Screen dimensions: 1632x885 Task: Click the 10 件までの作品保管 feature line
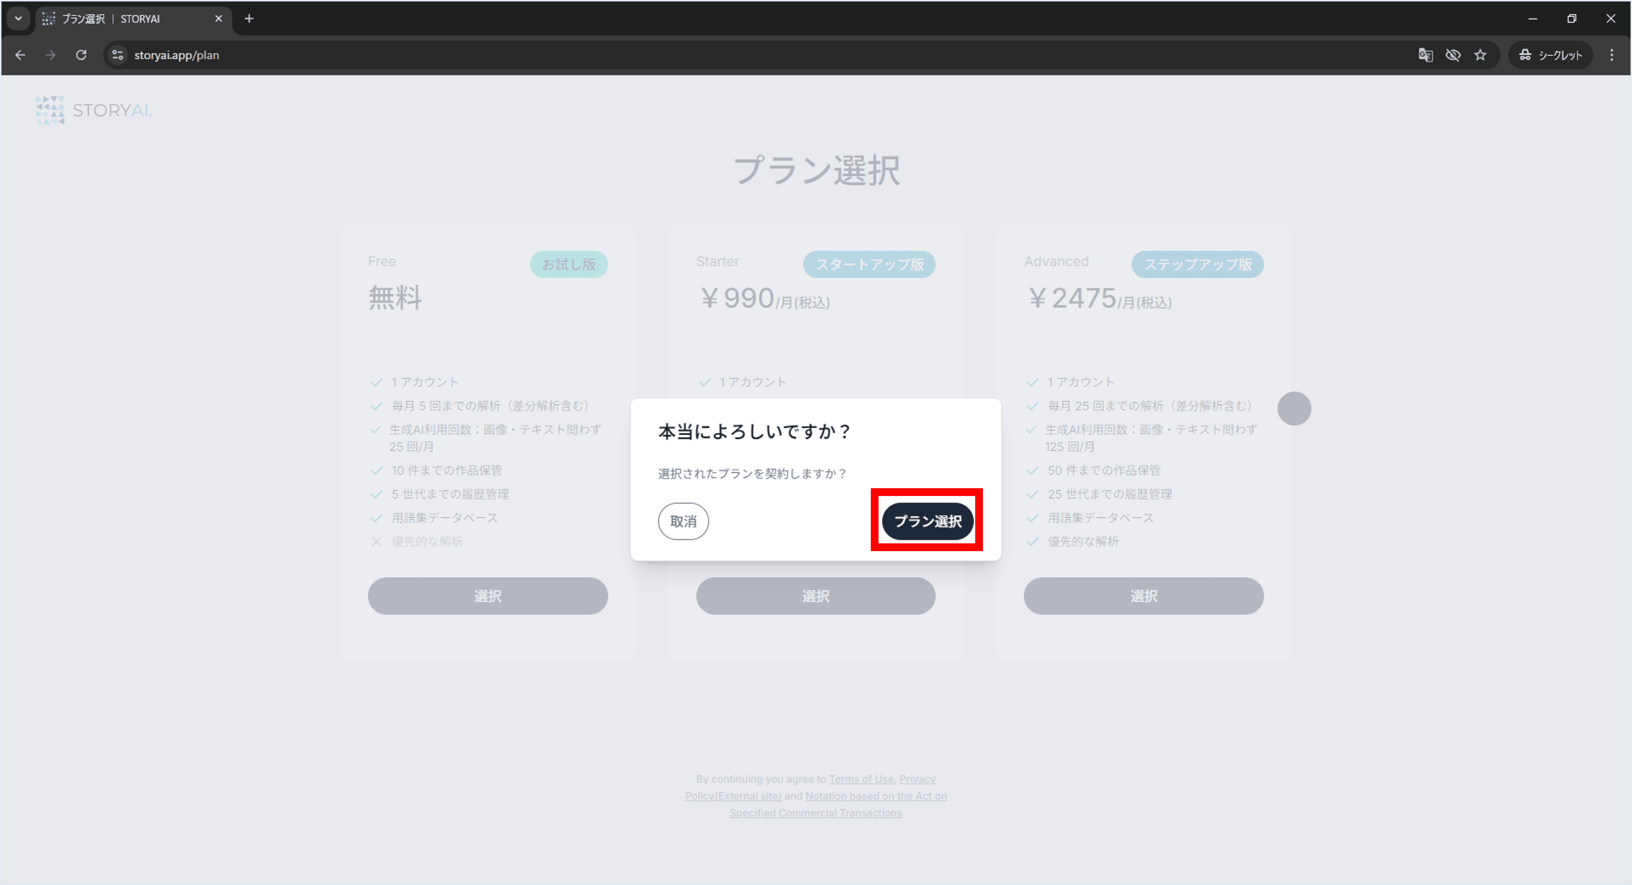pyautogui.click(x=447, y=470)
